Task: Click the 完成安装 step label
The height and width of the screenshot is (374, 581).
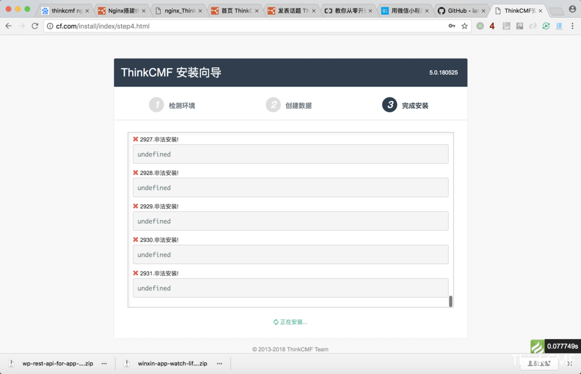Action: [415, 105]
